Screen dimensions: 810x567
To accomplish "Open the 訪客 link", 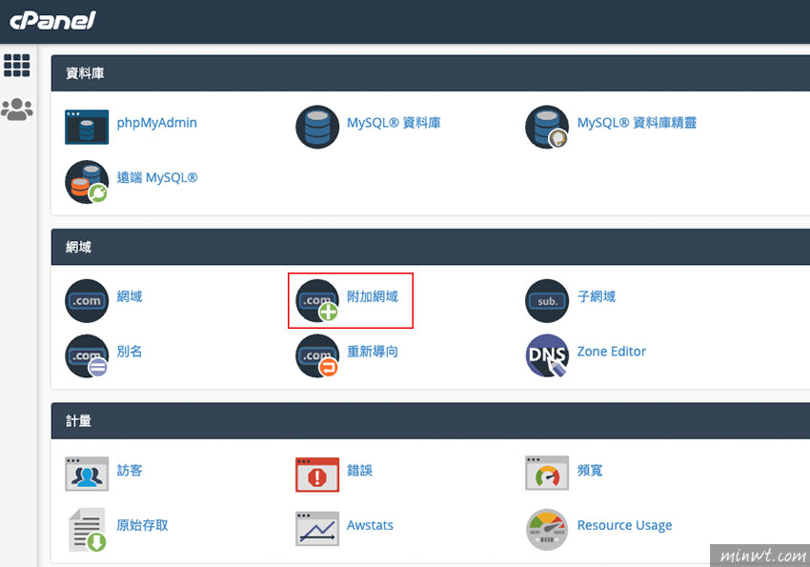I will (130, 471).
